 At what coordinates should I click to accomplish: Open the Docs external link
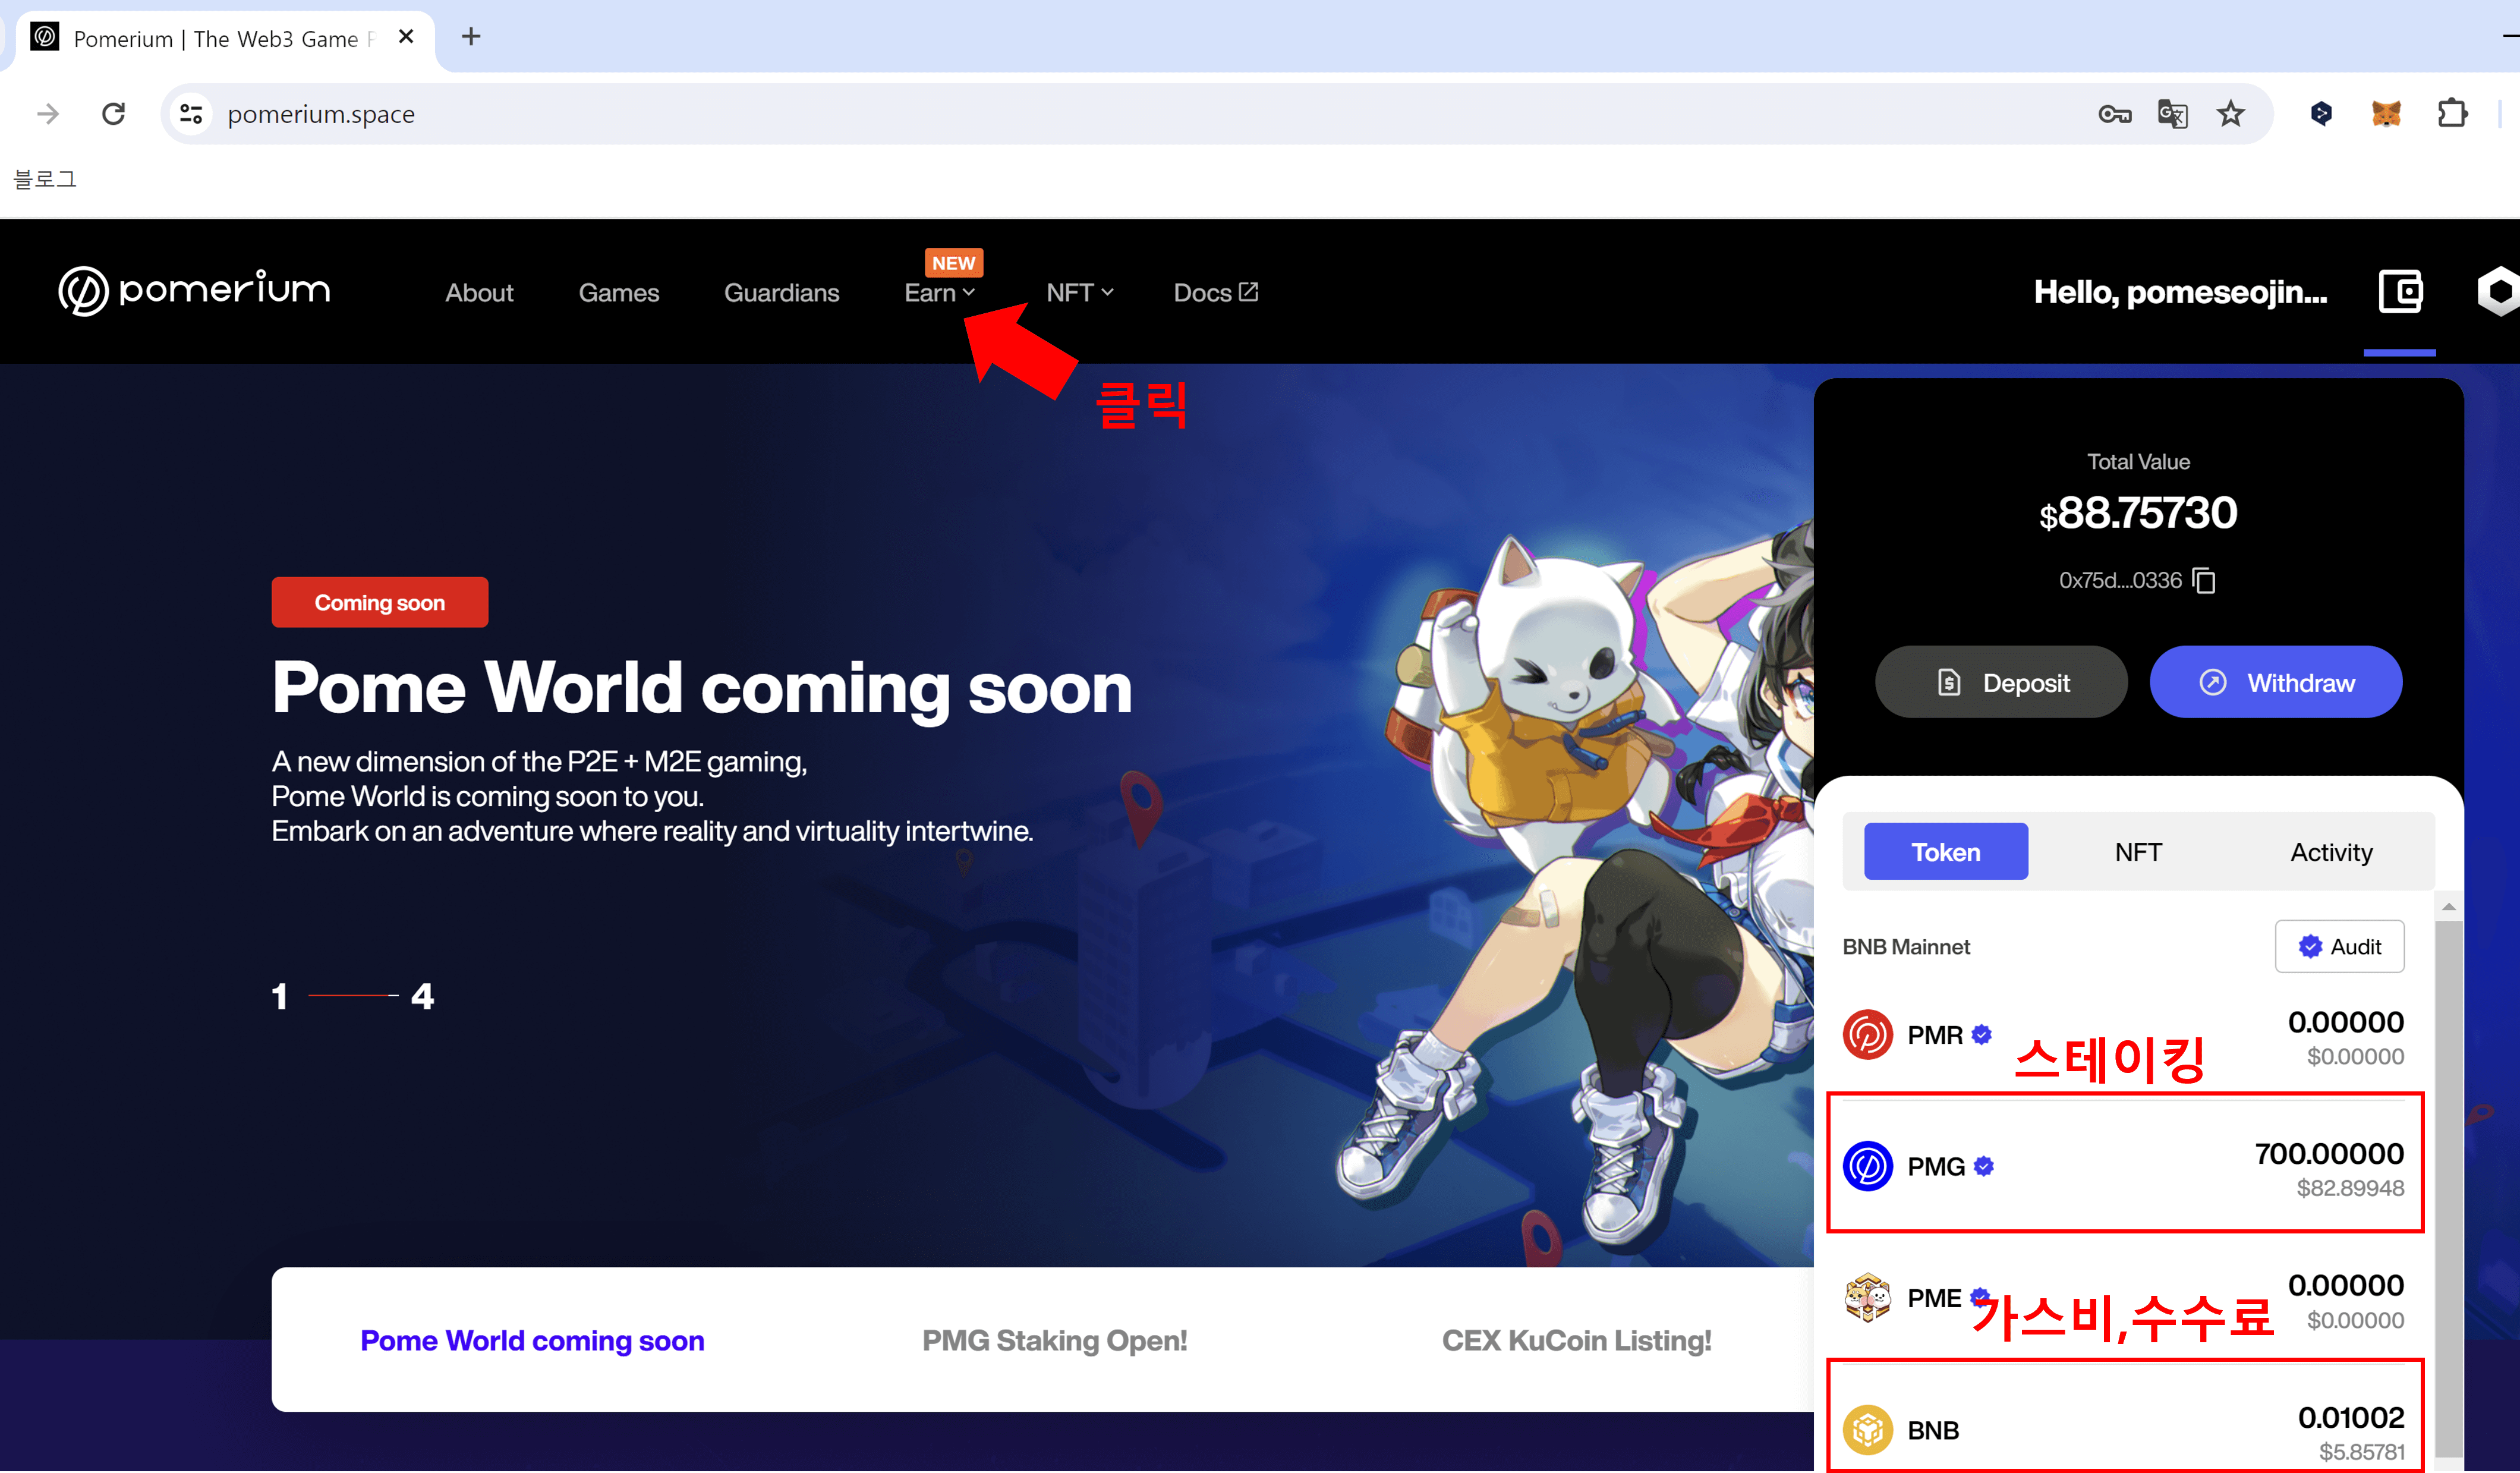(x=1215, y=293)
